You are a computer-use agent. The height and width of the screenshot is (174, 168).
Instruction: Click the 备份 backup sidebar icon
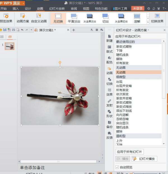(x=109, y=124)
